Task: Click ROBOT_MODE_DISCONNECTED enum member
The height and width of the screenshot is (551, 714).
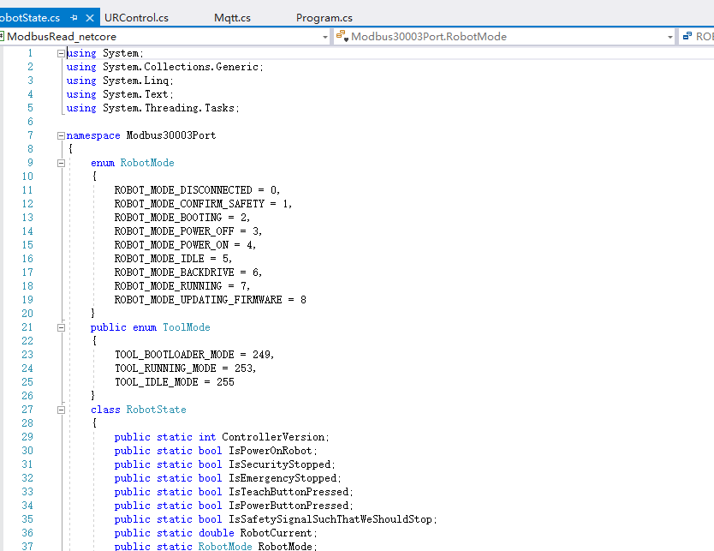Action: click(183, 190)
